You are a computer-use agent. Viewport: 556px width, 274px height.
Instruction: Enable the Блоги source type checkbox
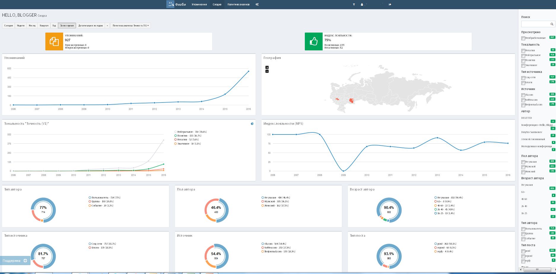click(523, 83)
